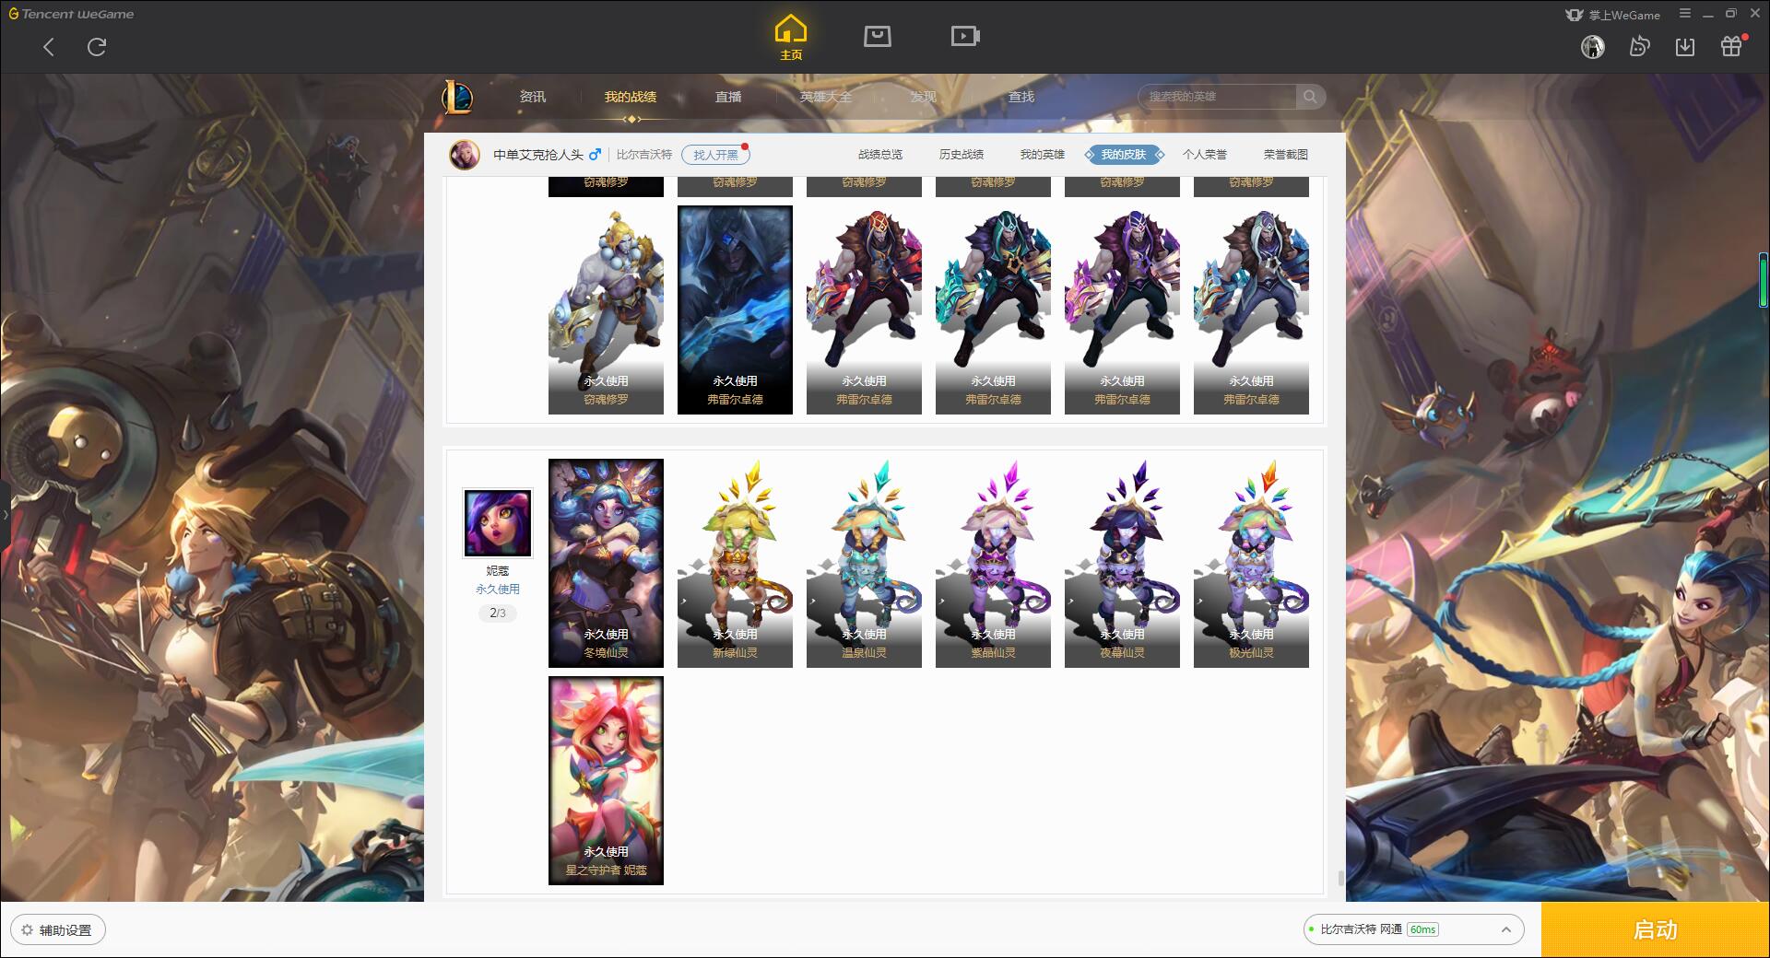The height and width of the screenshot is (958, 1770).
Task: Click the 永久使用 label under 妮蔻
Action: tap(498, 590)
